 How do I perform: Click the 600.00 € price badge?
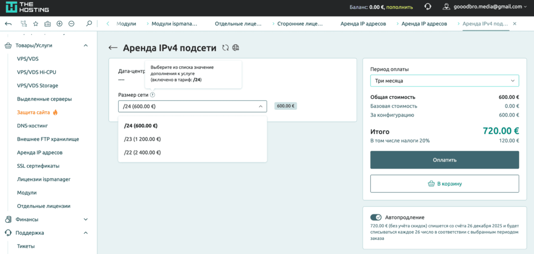(x=286, y=106)
